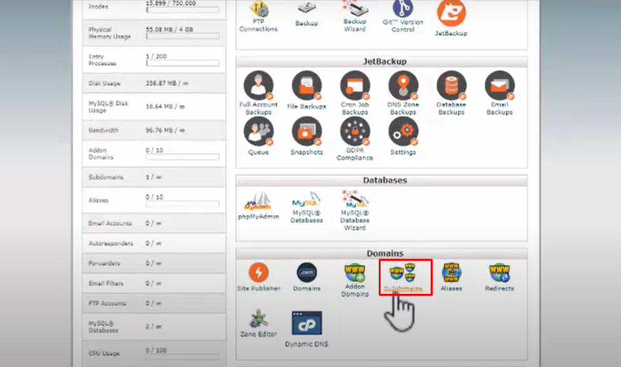This screenshot has width=621, height=367.
Task: Click the highlighted Subdomains link
Action: pyautogui.click(x=403, y=277)
